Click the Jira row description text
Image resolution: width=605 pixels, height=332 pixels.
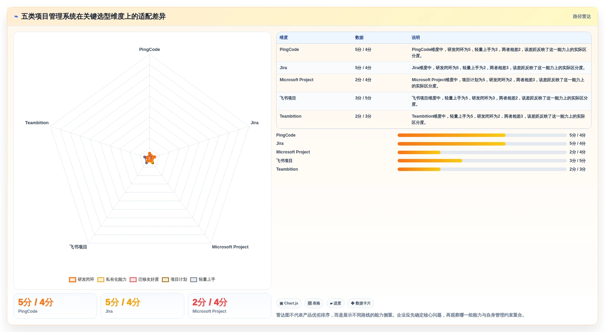click(x=499, y=68)
